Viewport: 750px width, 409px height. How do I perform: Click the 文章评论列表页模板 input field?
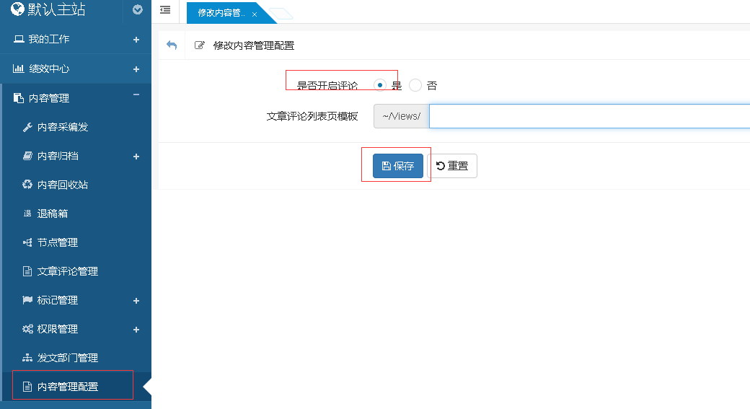point(588,116)
